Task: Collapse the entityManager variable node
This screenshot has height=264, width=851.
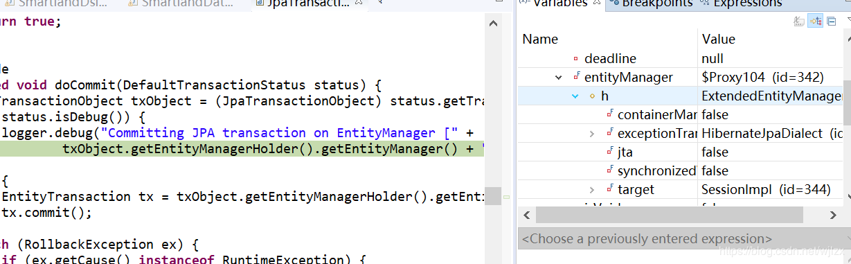Action: tap(559, 77)
